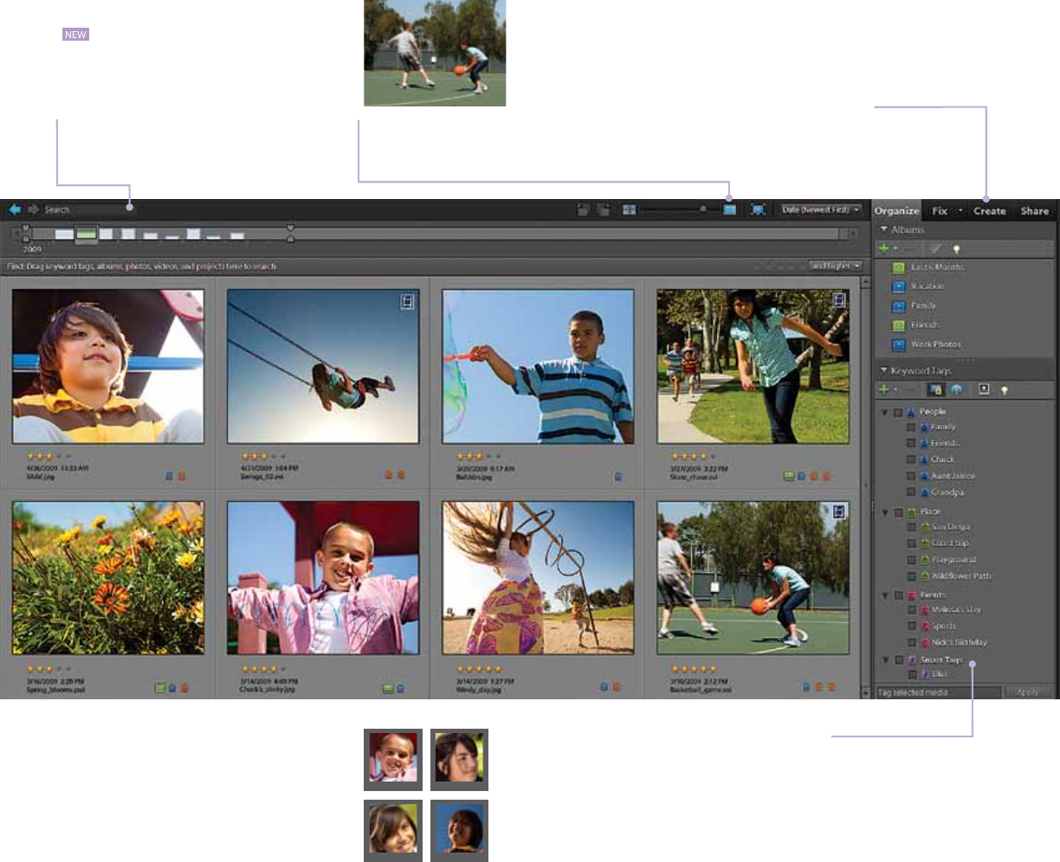Tick the Sports keyword tag checkbox
The image size is (1060, 862).
point(911,626)
